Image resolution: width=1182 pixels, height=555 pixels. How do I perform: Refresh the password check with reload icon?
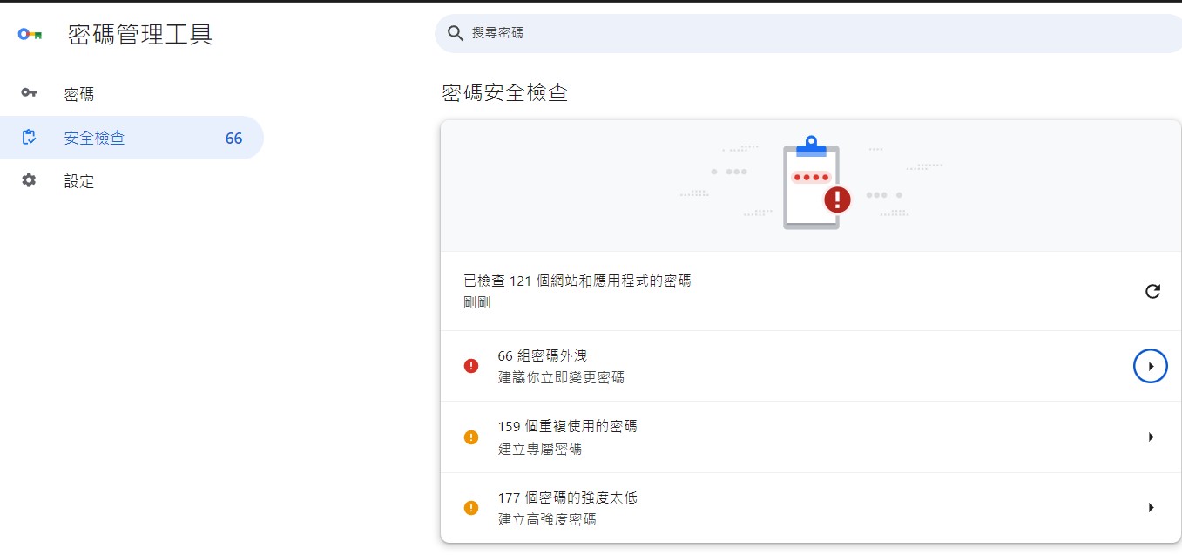pyautogui.click(x=1152, y=291)
